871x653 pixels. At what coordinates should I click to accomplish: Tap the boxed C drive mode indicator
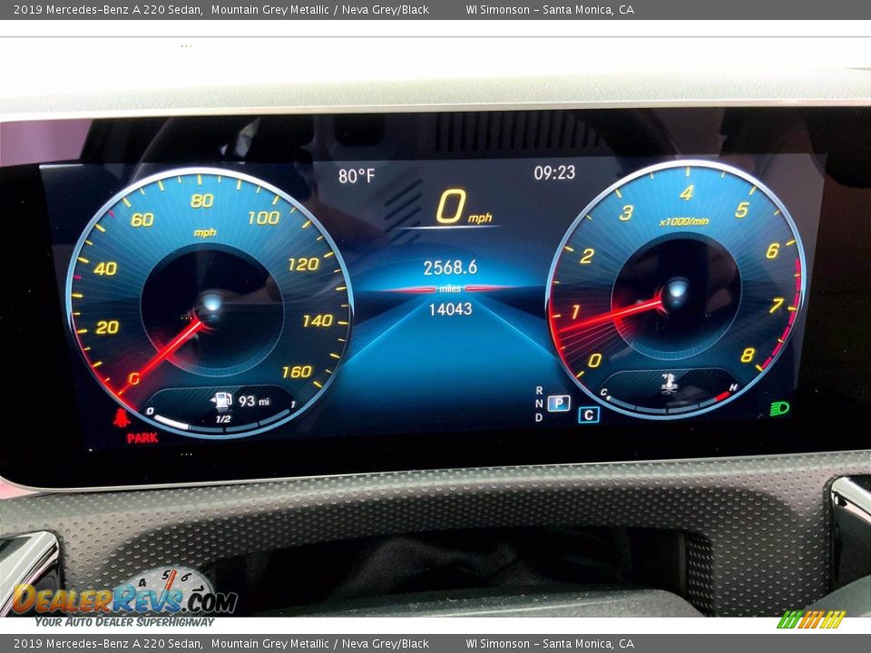click(589, 414)
